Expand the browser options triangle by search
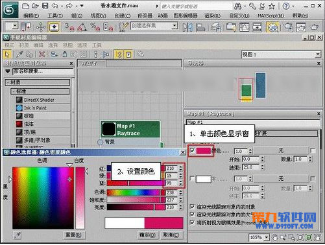This screenshot has height=245, width=325. [8, 71]
